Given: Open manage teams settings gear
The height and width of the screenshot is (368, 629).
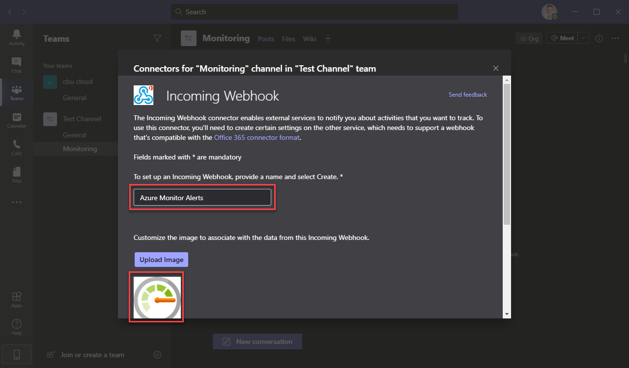Looking at the screenshot, I should coord(157,355).
